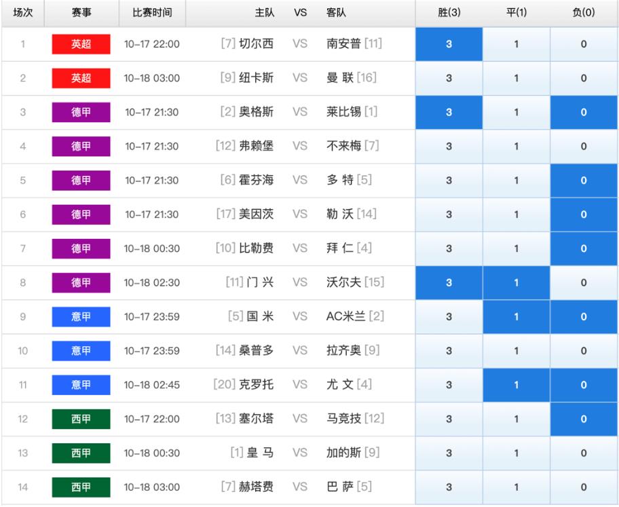The height and width of the screenshot is (507, 619).
Task: Select draw (1) for 桑普多 vs 拉齐奥
Action: [x=517, y=351]
